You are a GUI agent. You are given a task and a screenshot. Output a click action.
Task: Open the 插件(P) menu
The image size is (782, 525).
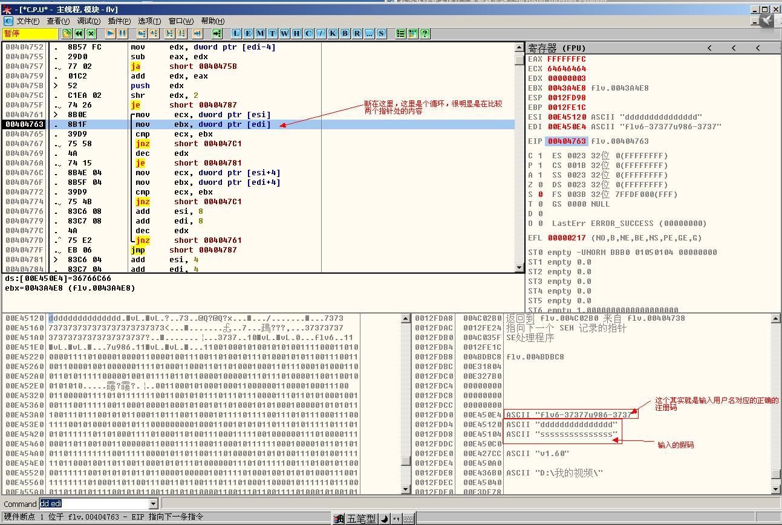point(119,21)
